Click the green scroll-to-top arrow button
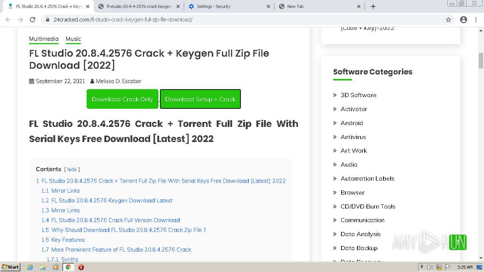The width and height of the screenshot is (484, 272). [458, 242]
